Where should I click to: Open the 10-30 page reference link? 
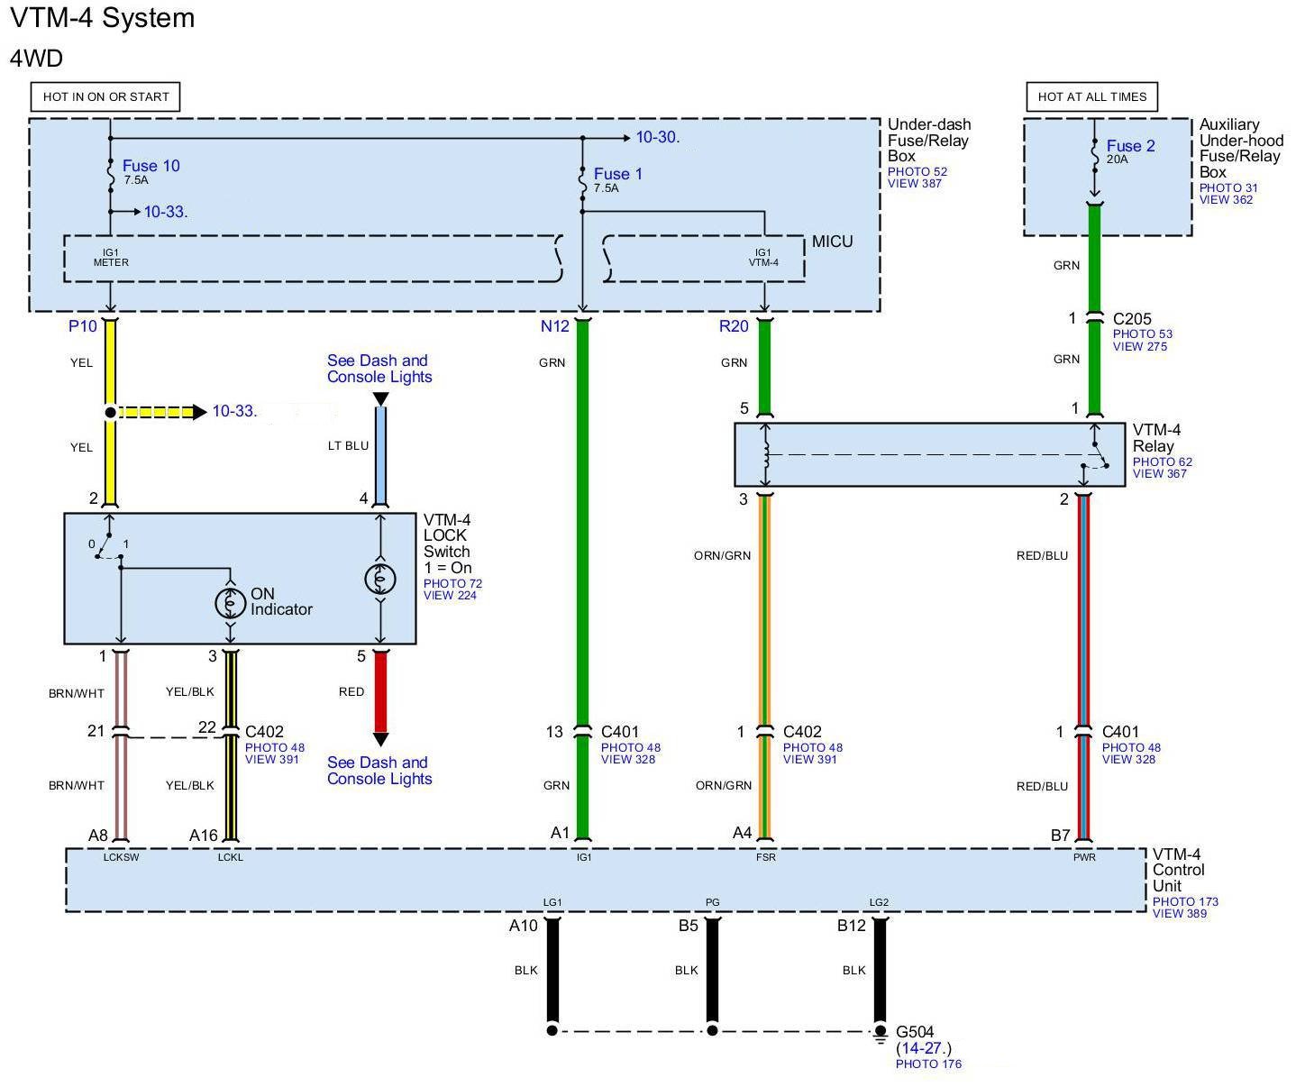click(657, 138)
